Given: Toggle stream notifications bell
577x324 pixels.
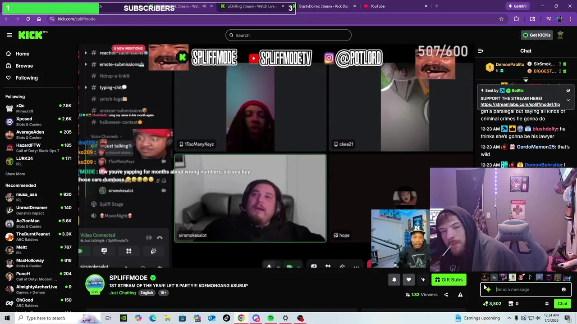Looking at the screenshot, I should (394, 280).
